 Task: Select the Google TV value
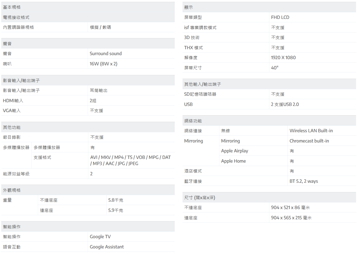pyautogui.click(x=100, y=237)
